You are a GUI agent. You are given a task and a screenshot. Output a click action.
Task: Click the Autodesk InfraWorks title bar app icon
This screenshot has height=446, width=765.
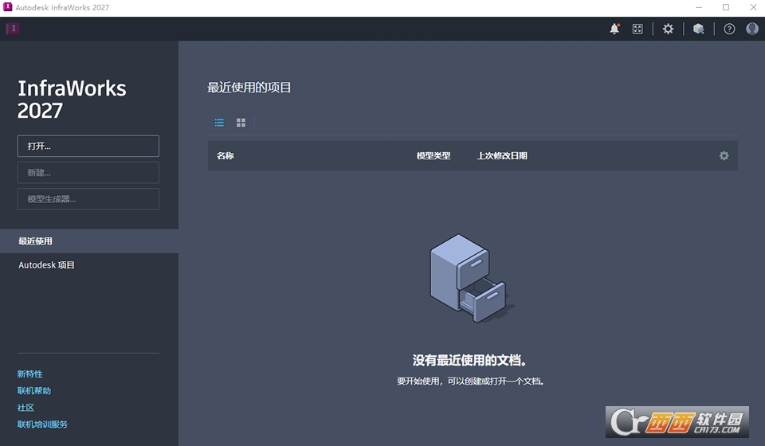[7, 7]
